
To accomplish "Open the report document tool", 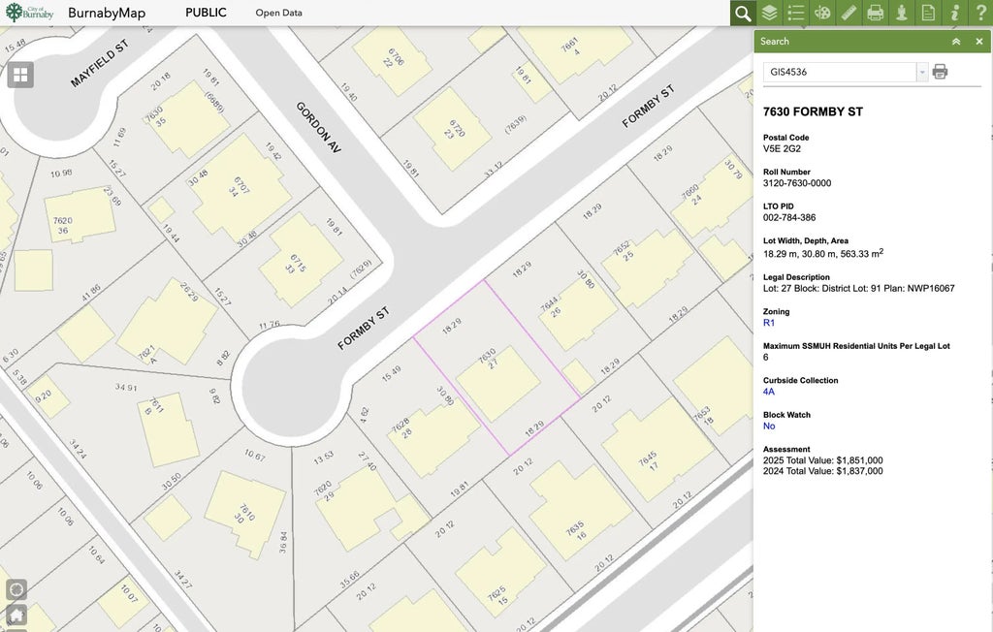I will [x=928, y=13].
